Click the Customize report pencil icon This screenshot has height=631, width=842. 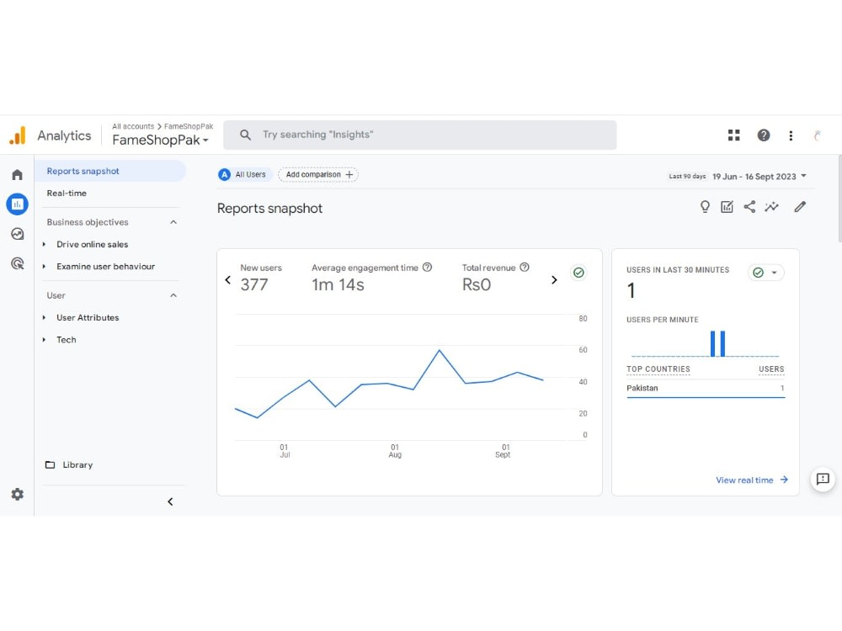pyautogui.click(x=800, y=207)
